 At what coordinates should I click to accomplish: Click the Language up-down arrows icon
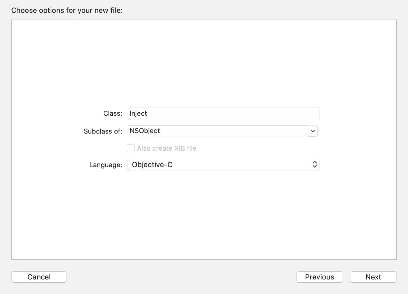[x=315, y=165]
